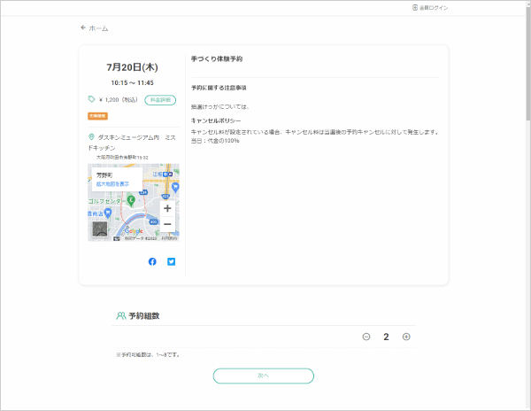Click the address 大阪府吹田市芳野町 text
Screen dimensions: 531x411
[x=122, y=157]
